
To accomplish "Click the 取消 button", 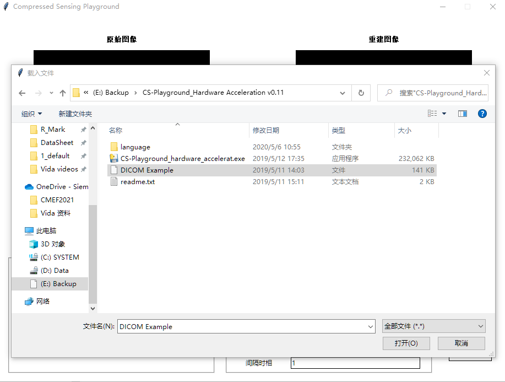I will click(x=461, y=343).
